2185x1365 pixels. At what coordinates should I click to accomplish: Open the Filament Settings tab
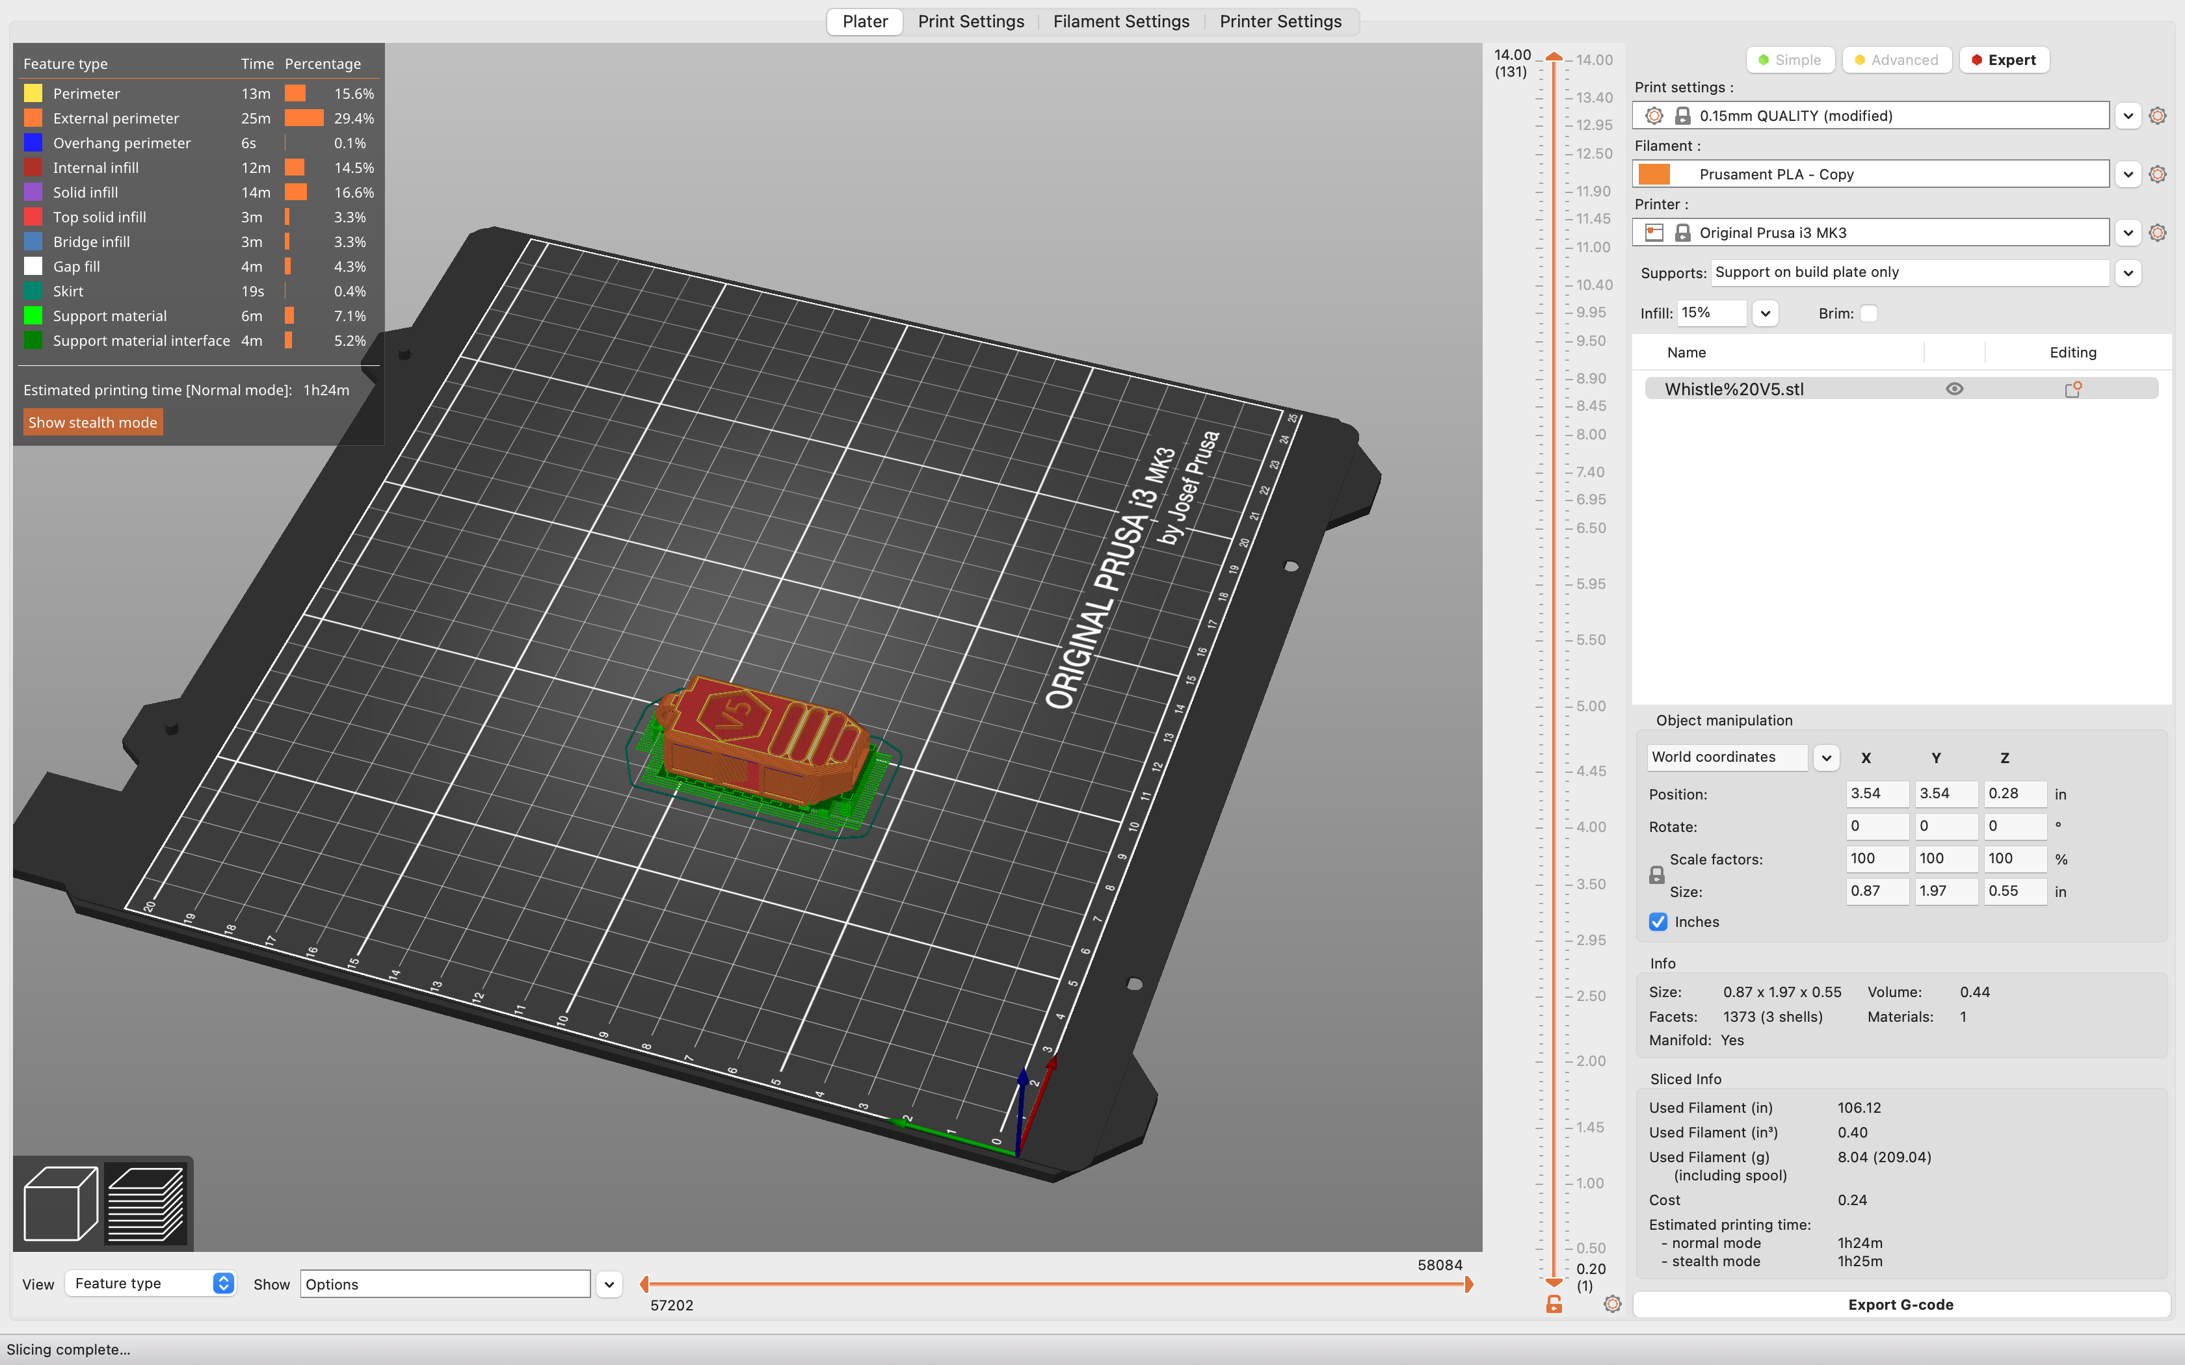pyautogui.click(x=1121, y=21)
